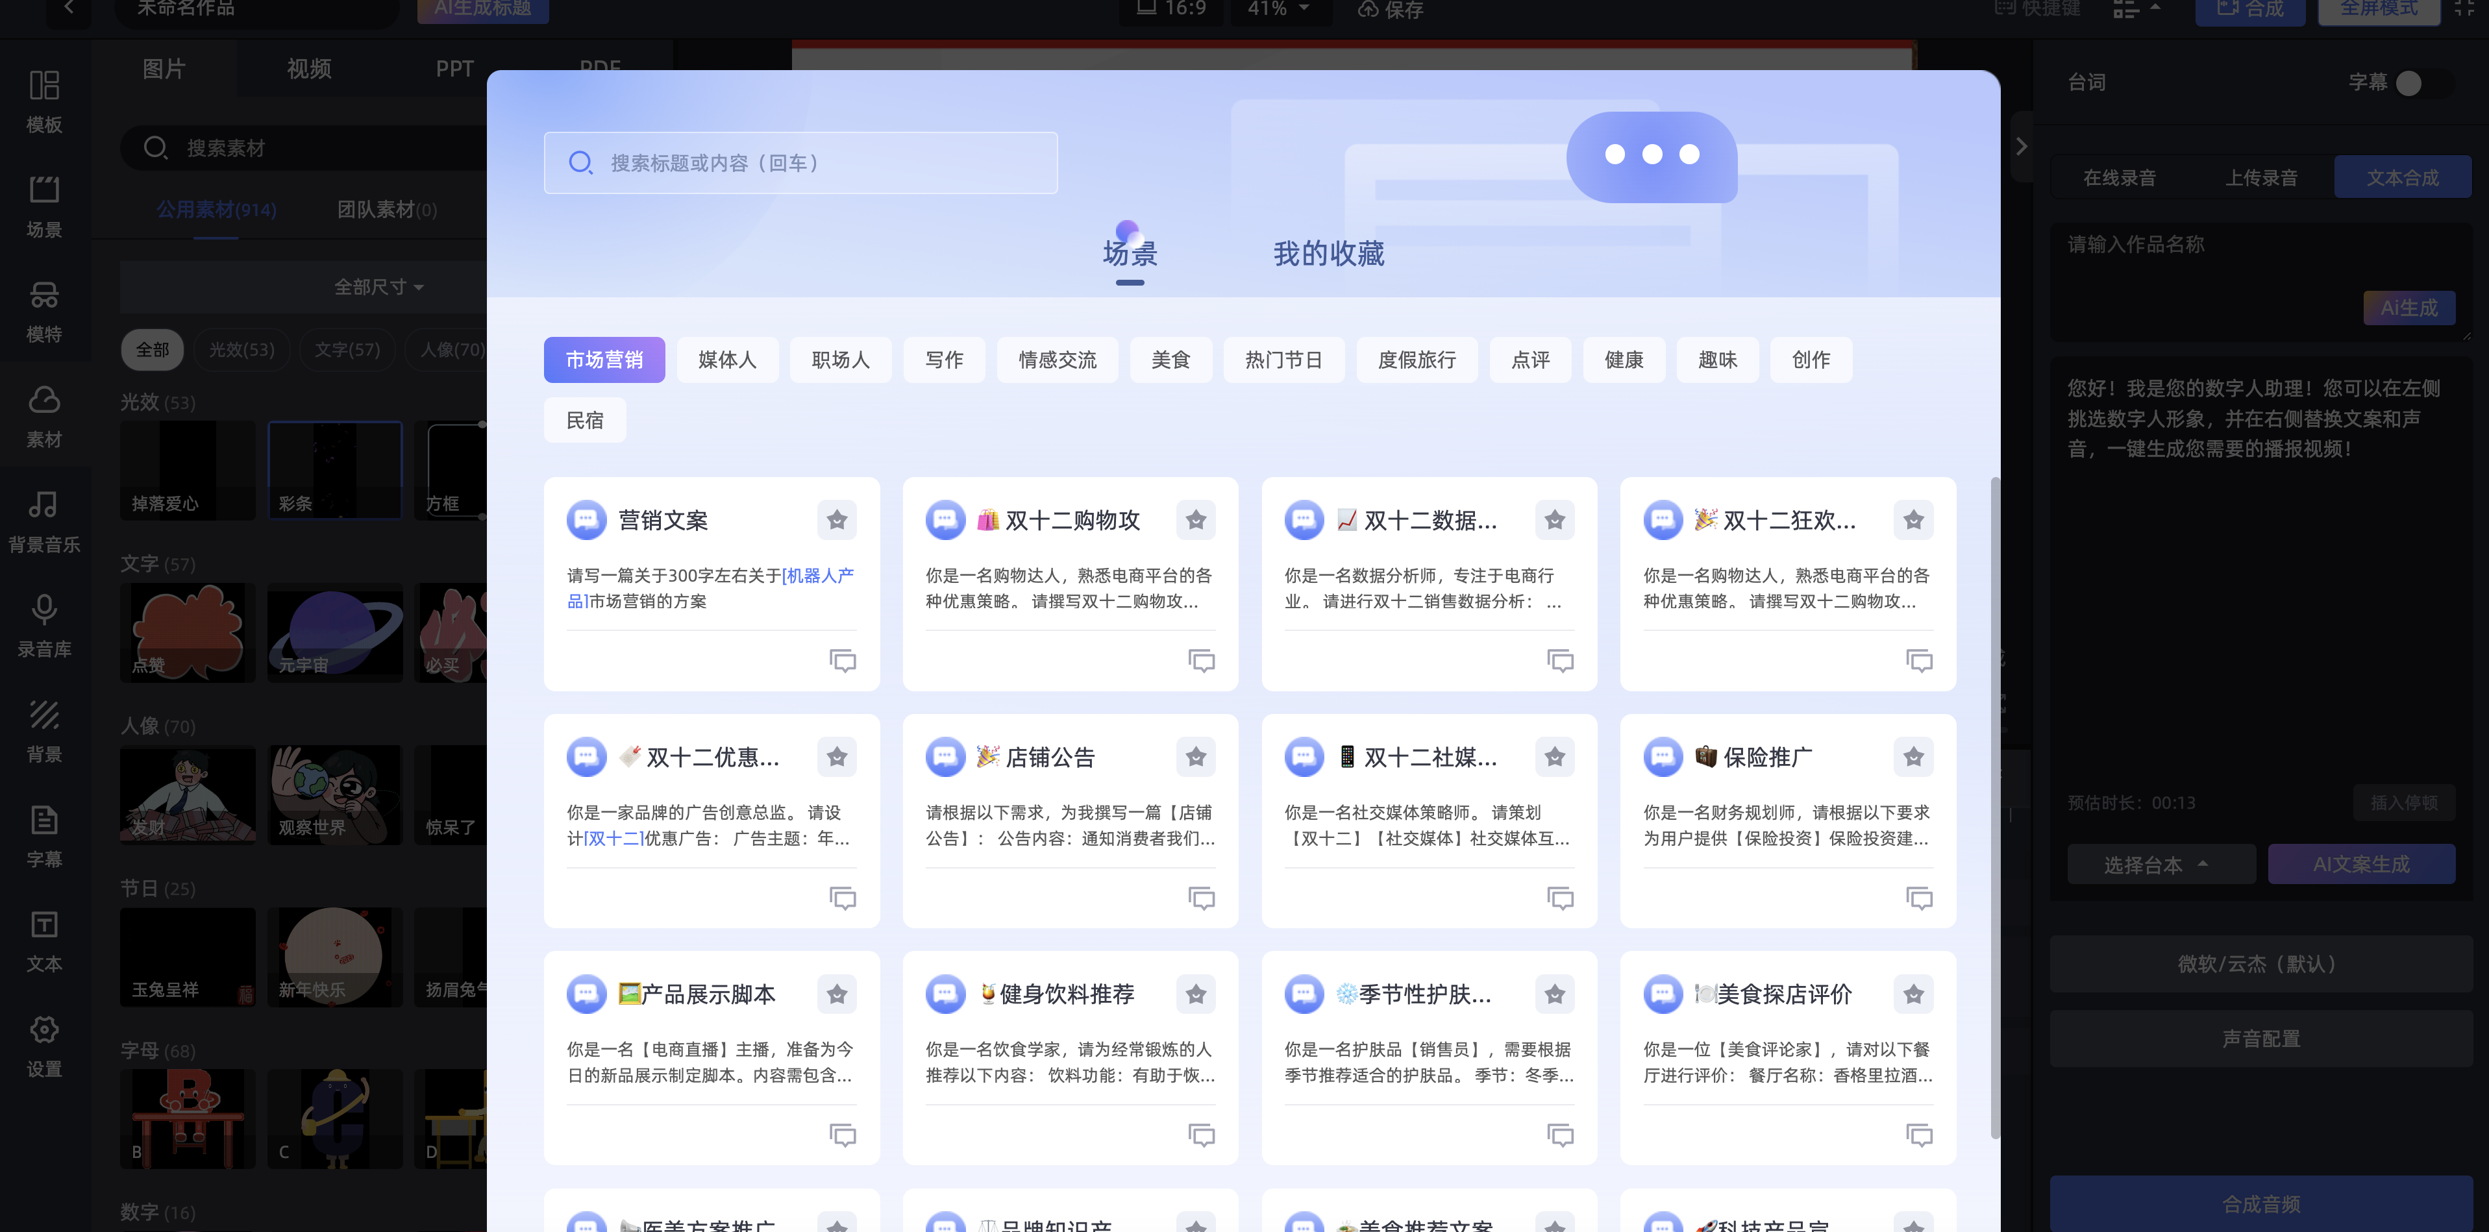Switch to 上传录音 tab
Image resolution: width=2489 pixels, height=1232 pixels.
tap(2261, 177)
